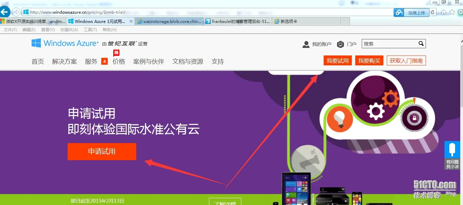Open 服务 navigation item
Image resolution: width=463 pixels, height=205 pixels.
tap(91, 62)
